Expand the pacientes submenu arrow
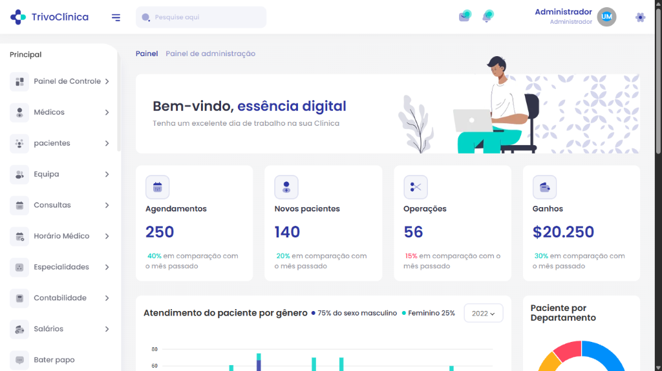Screen dimensions: 662x371 [107, 143]
